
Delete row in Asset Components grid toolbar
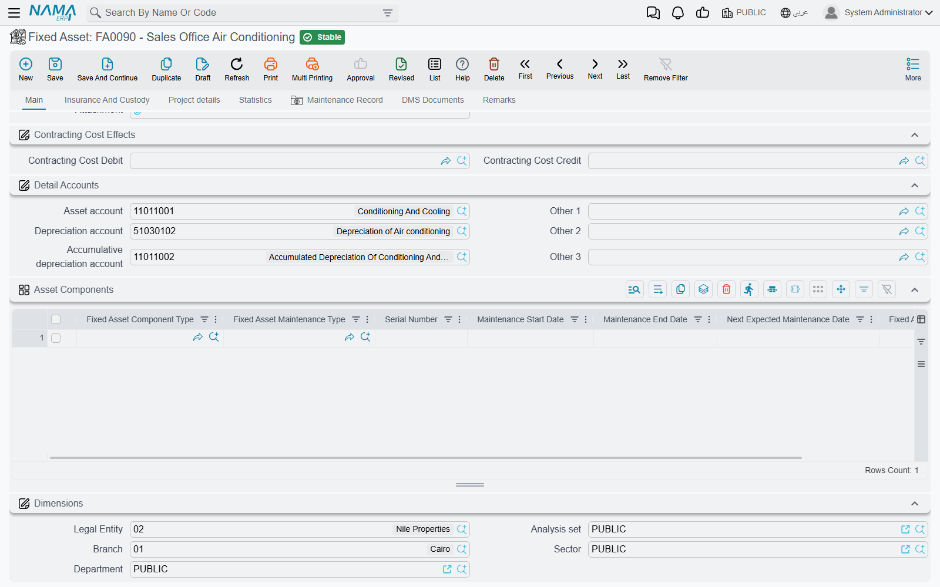point(727,289)
